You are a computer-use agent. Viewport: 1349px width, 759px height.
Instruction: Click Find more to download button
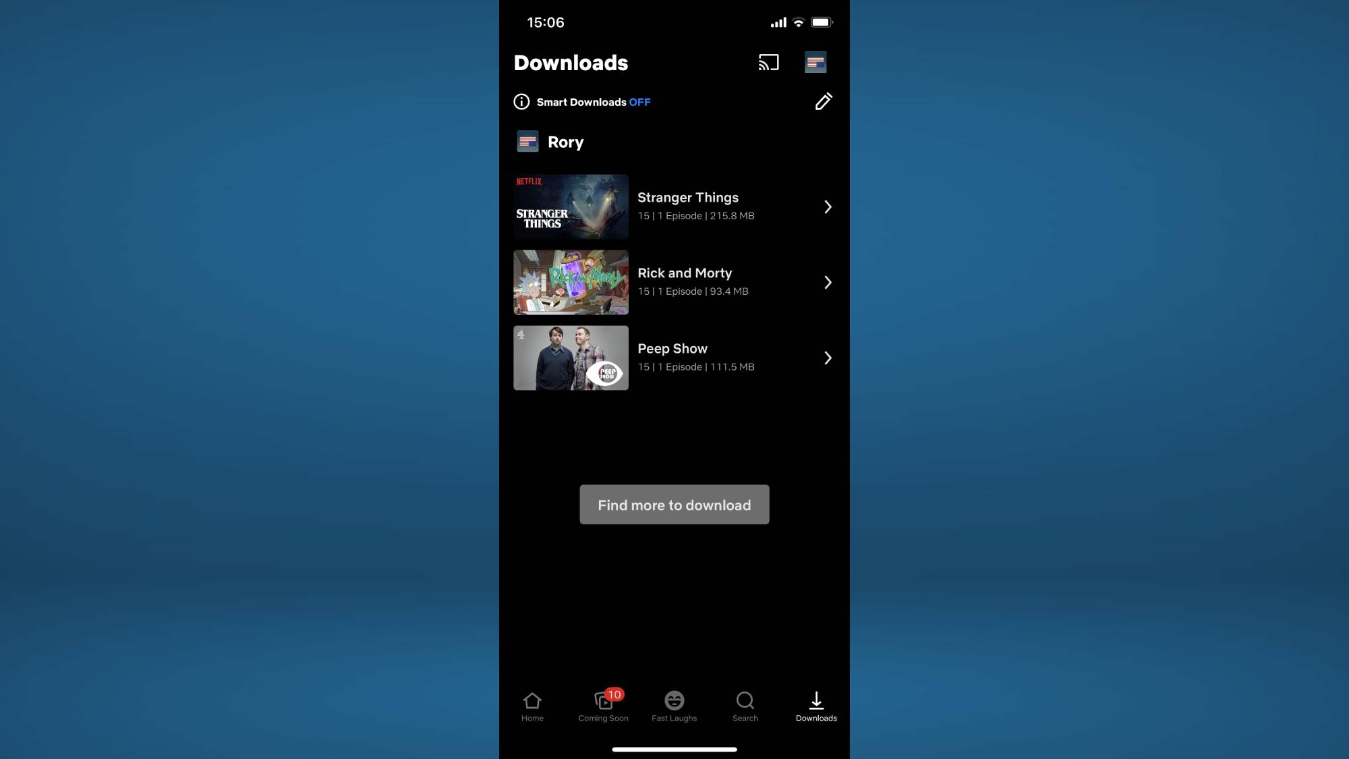(x=674, y=504)
